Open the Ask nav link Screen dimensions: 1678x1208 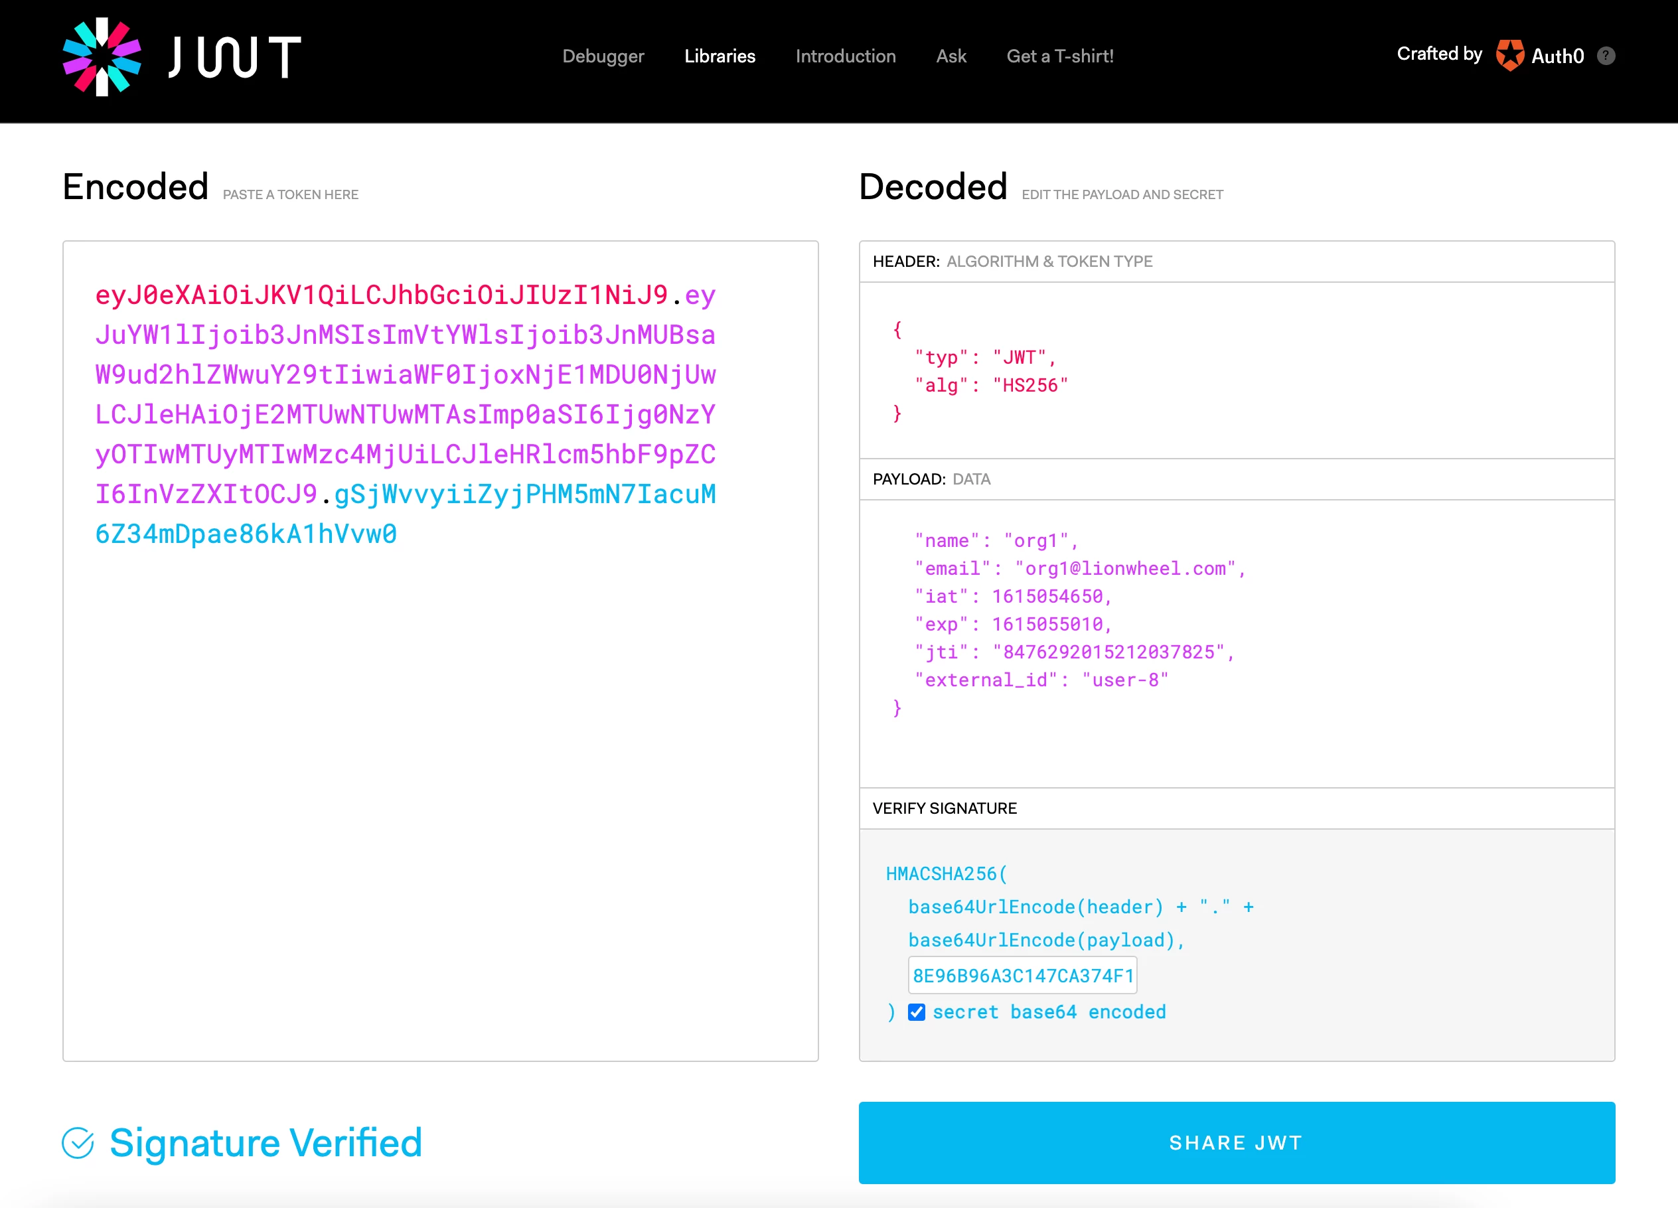[951, 56]
